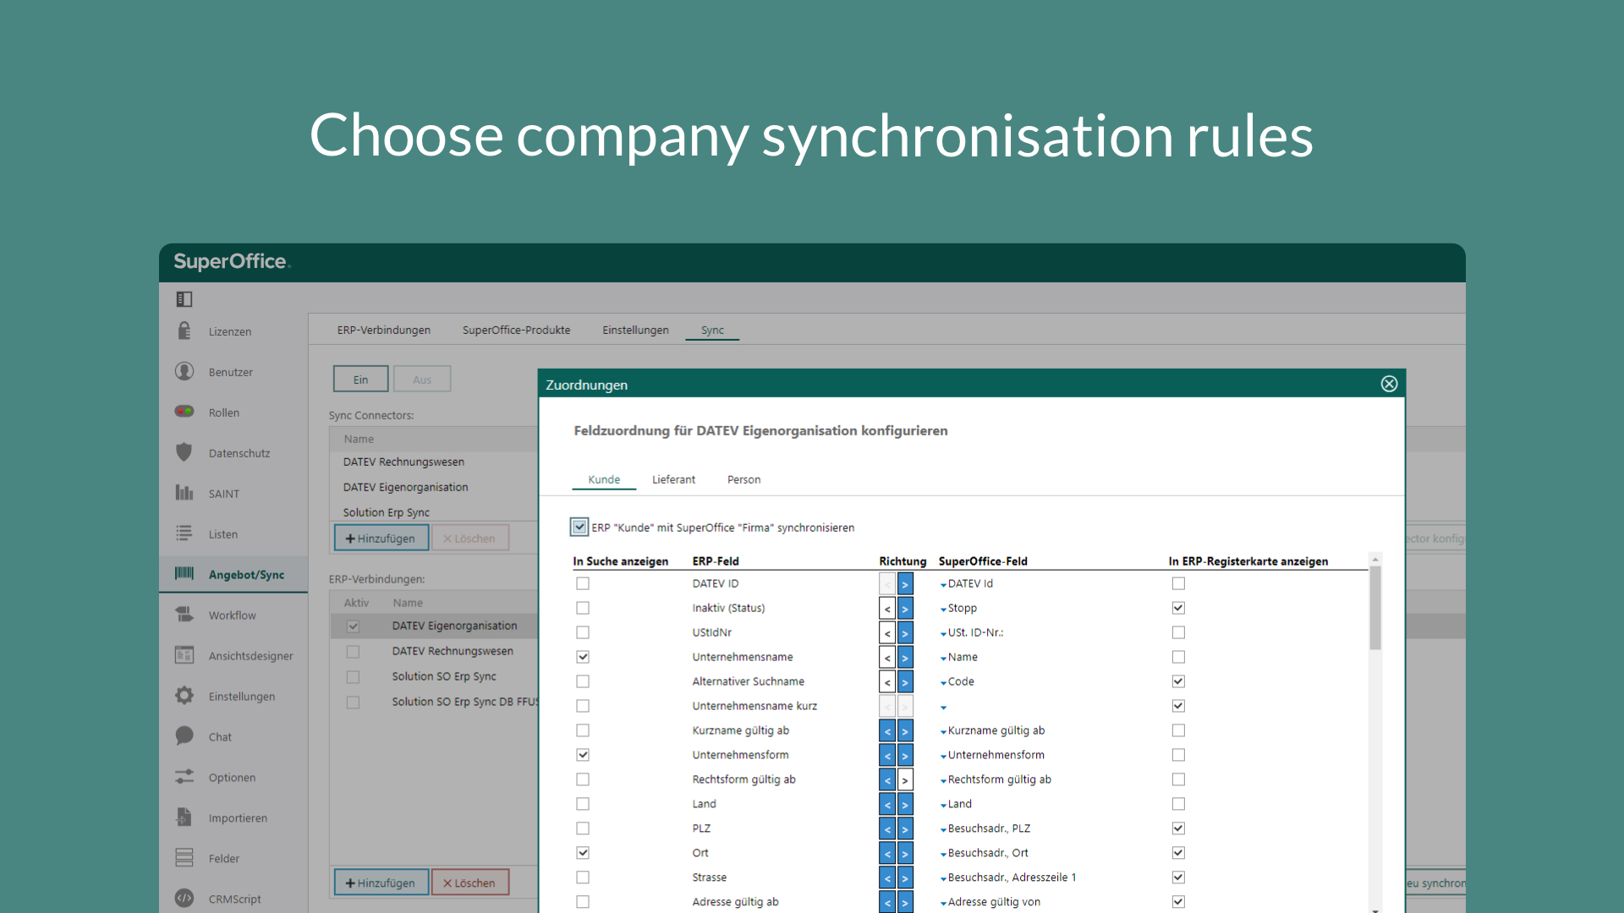
Task: Open Workflow icon in sidebar
Action: tap(184, 615)
